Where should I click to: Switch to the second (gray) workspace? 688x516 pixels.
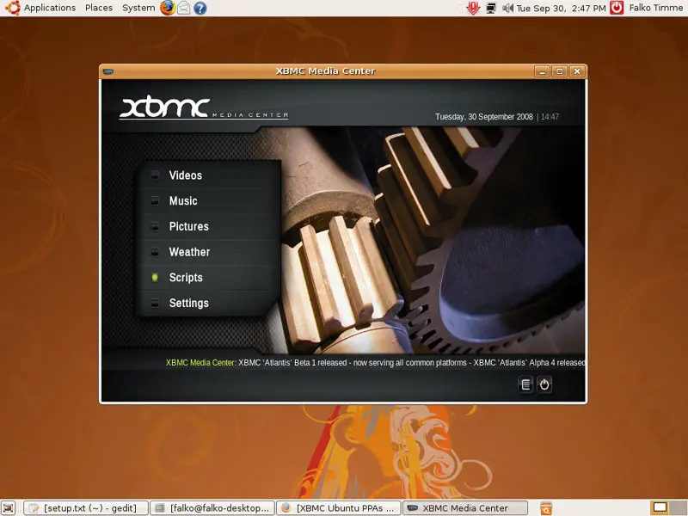[x=679, y=508]
